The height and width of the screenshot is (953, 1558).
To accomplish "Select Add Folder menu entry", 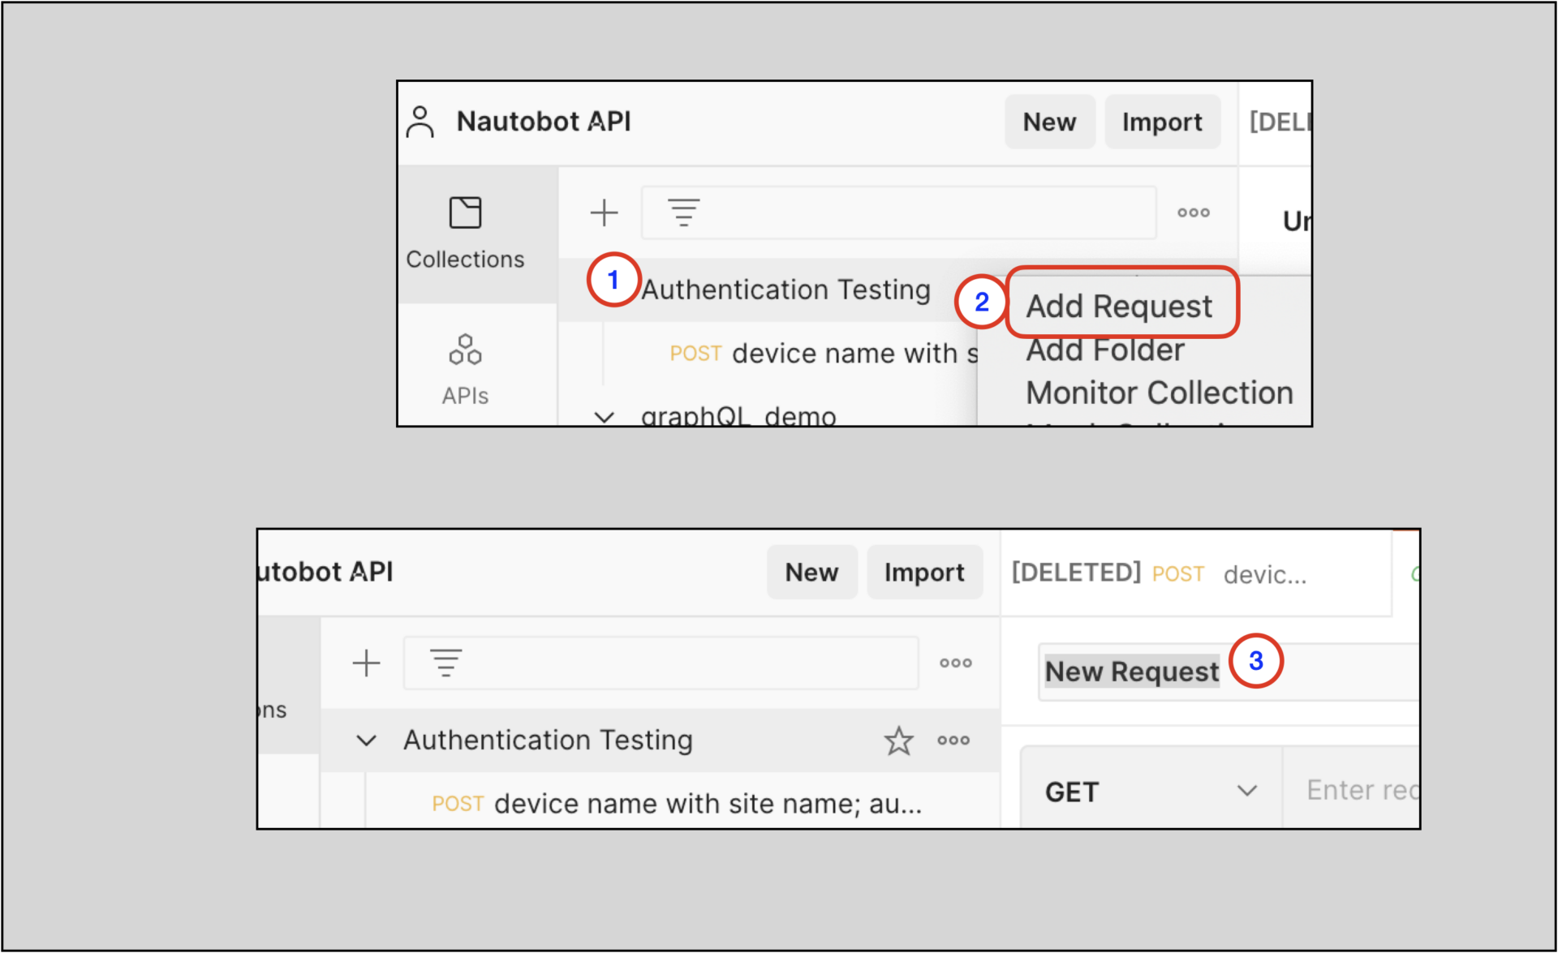I will (1105, 350).
